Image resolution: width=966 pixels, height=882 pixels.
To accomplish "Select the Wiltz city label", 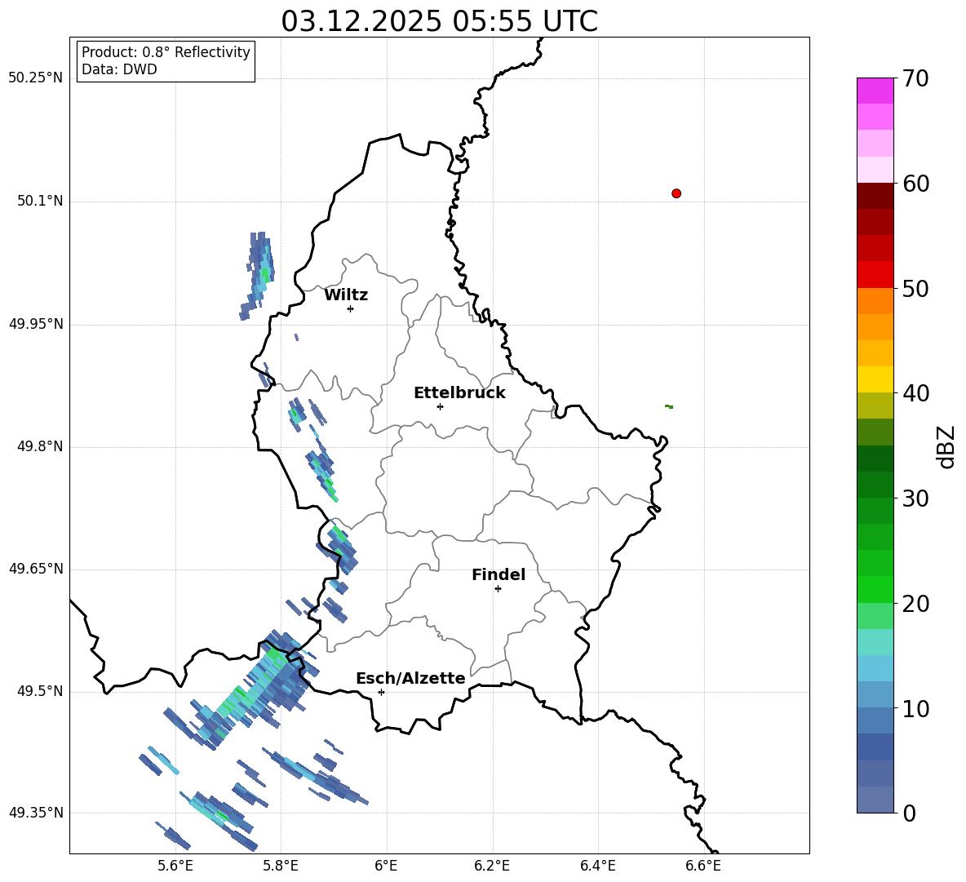I will pyautogui.click(x=346, y=295).
